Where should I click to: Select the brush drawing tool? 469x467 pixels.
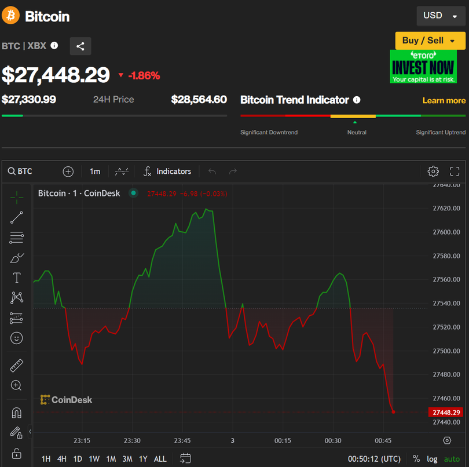(17, 258)
